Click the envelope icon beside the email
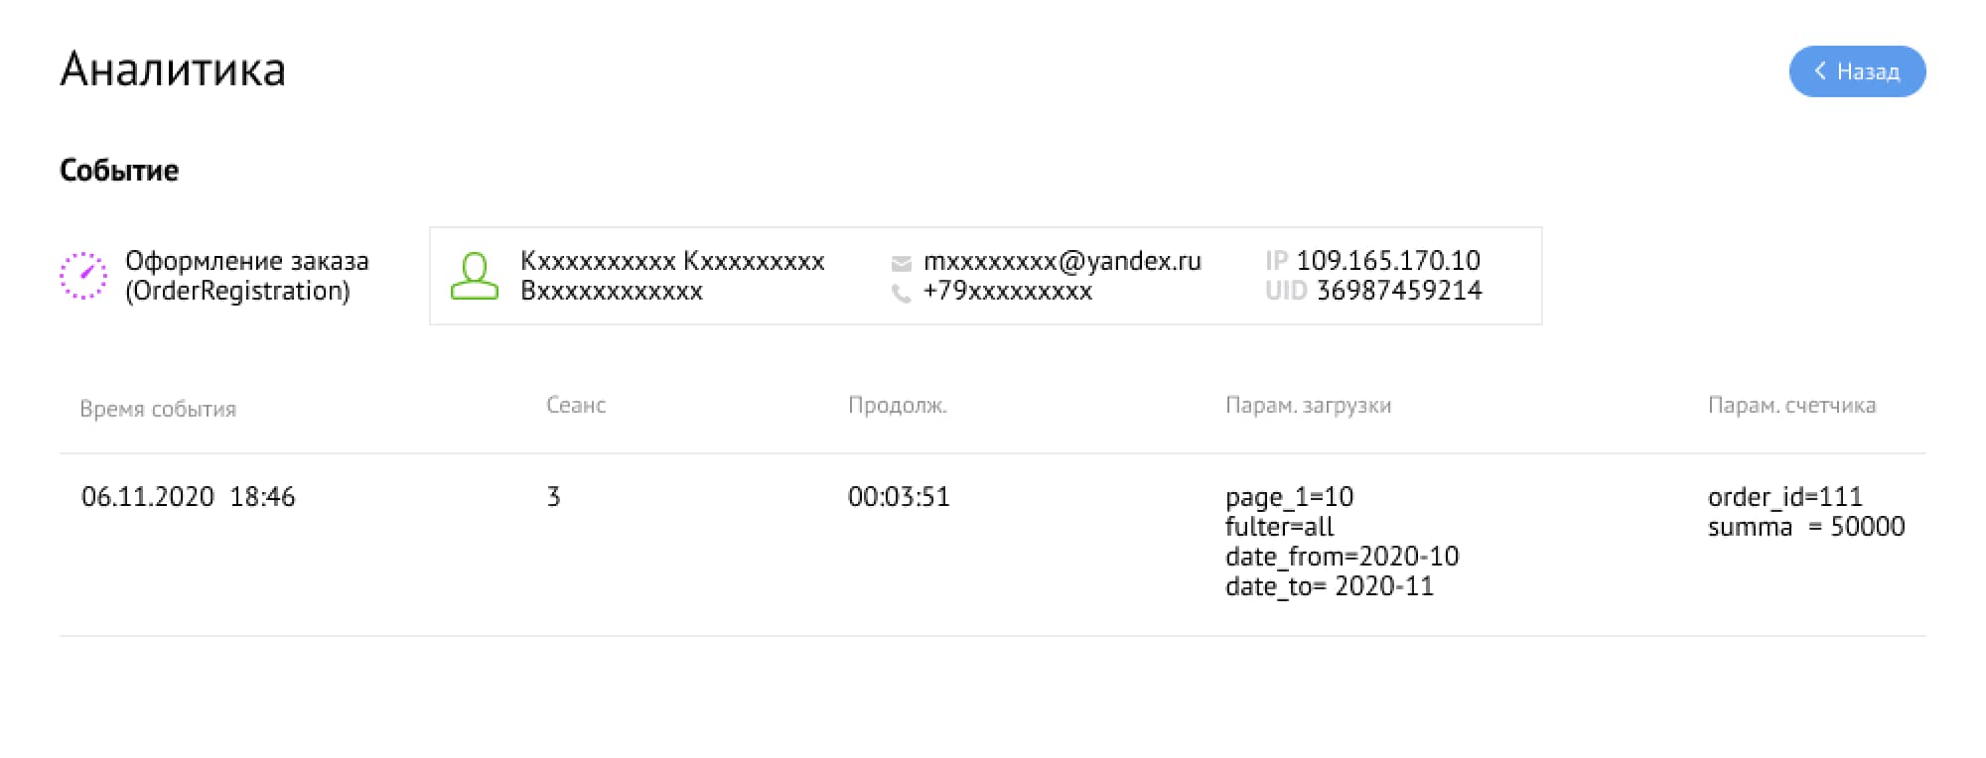Image resolution: width=1986 pixels, height=758 pixels. tap(902, 263)
